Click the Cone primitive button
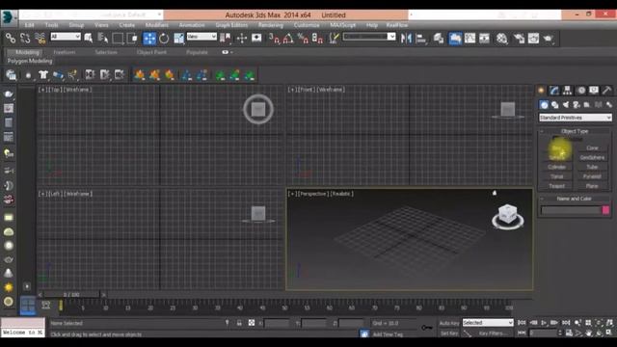Viewport: 617px width, 347px height. point(592,147)
